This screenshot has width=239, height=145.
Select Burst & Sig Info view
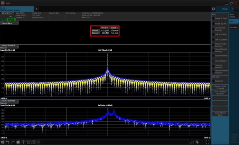(x=219, y=24)
